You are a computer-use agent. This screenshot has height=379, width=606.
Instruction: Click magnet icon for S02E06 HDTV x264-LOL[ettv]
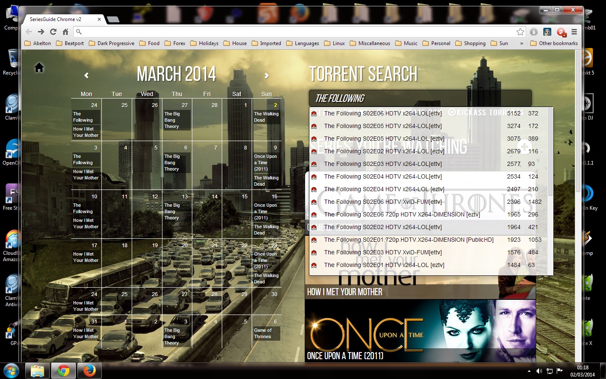314,114
